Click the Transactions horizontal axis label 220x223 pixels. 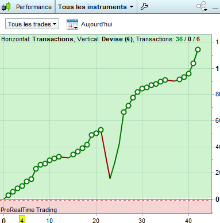pos(53,39)
